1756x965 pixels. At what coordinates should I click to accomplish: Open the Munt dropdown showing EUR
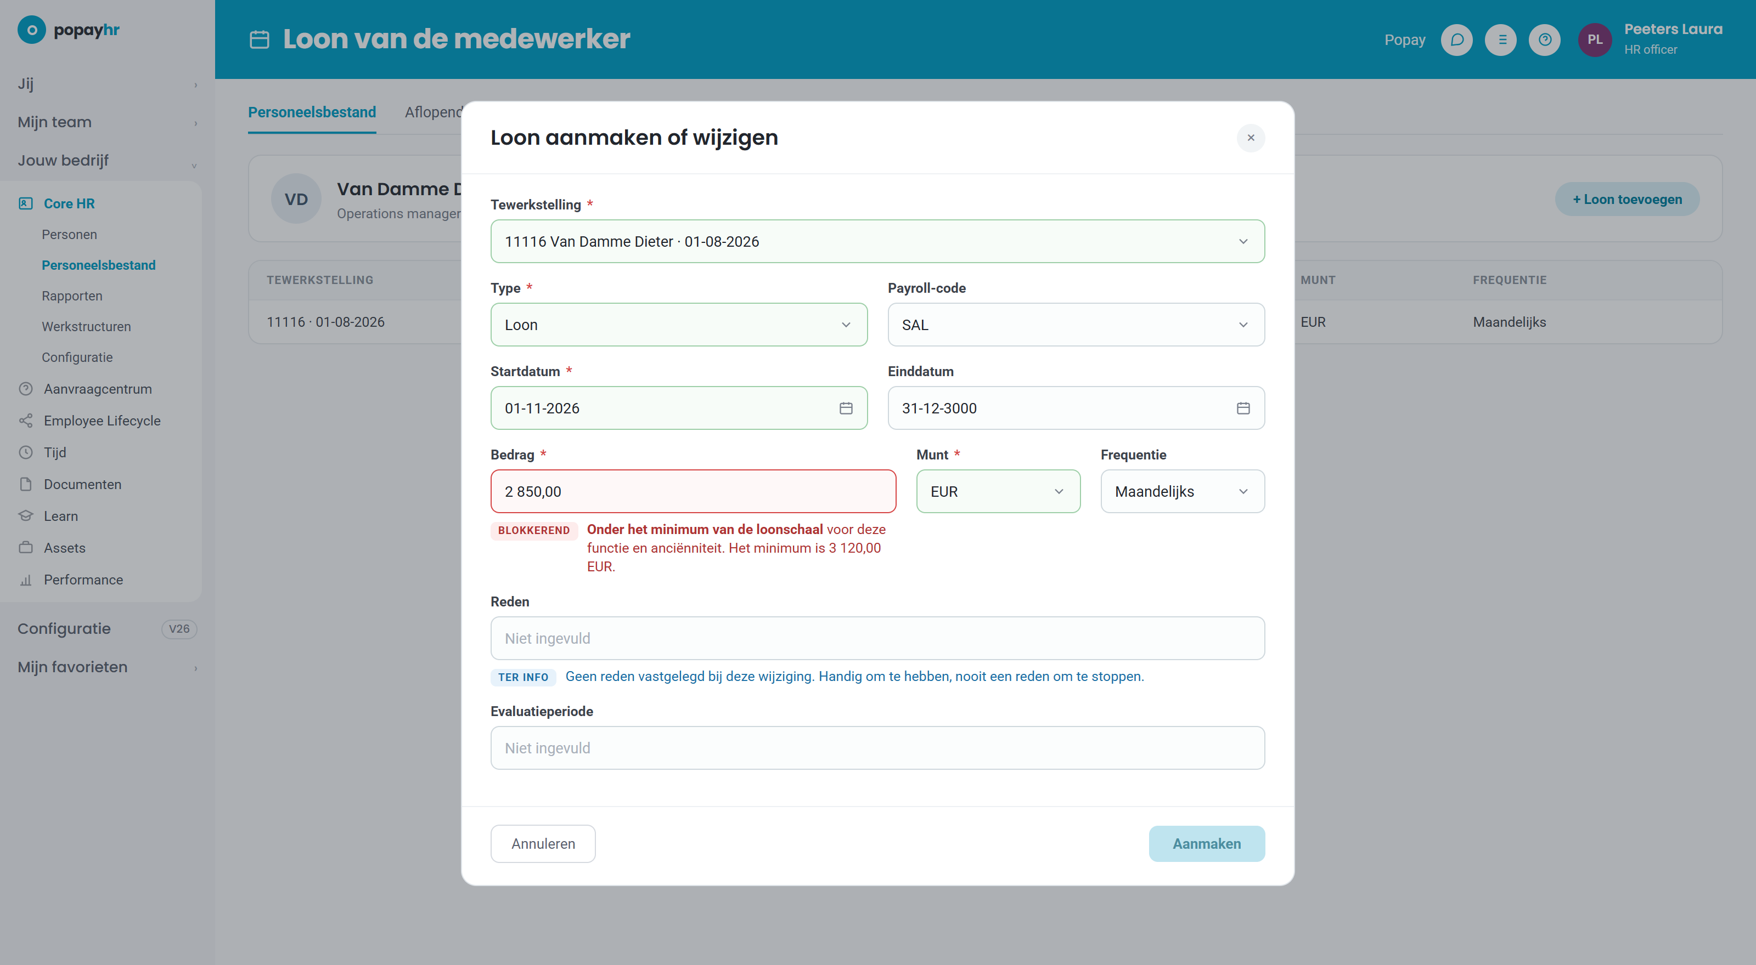point(998,492)
